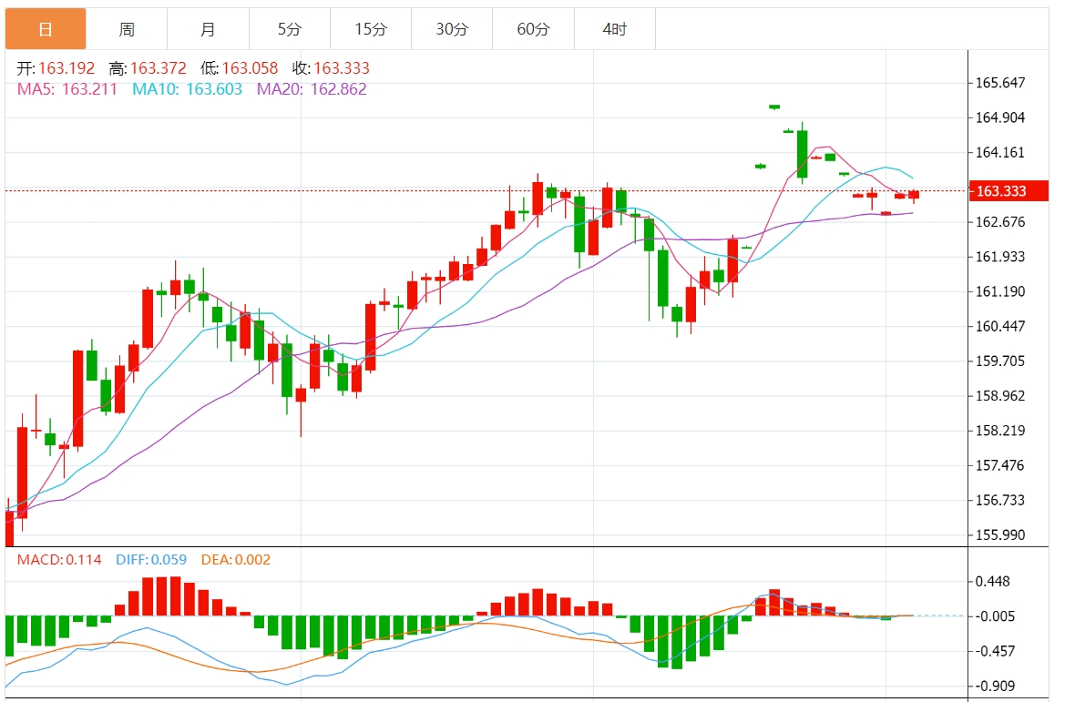This screenshot has height=702, width=1075.
Task: Click the DIFF: 0.059 indicator label
Action: 151,560
